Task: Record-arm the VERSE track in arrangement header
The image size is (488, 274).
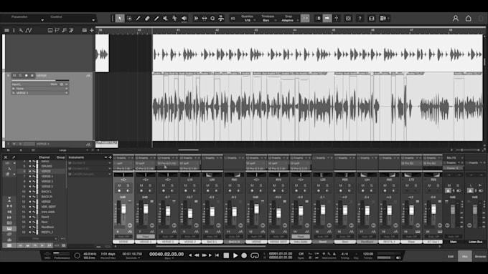Action: 27,75
